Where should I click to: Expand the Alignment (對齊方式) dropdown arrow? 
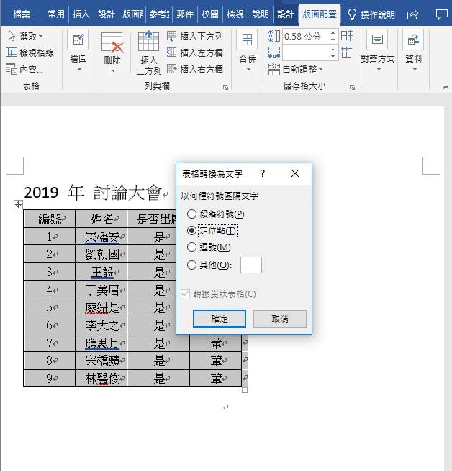(379, 69)
